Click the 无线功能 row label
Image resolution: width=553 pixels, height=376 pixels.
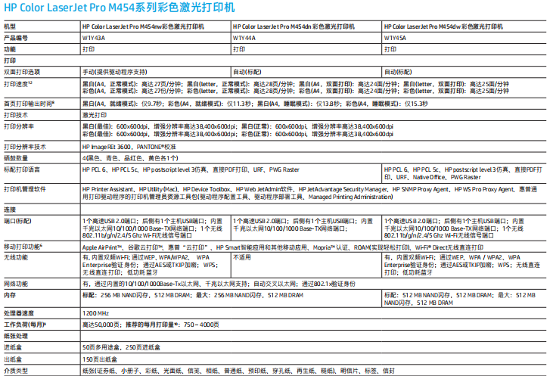(x=16, y=257)
